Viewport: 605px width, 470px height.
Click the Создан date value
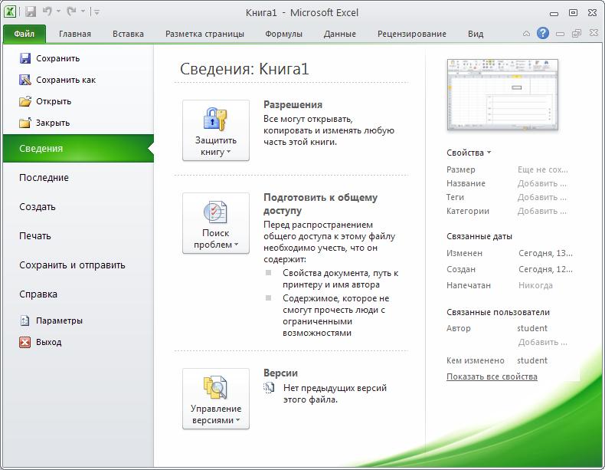click(x=545, y=270)
